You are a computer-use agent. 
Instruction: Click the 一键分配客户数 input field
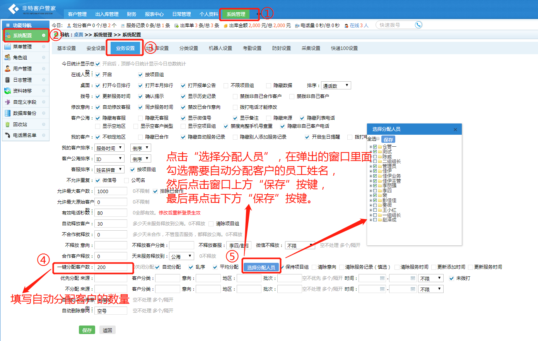tap(111, 267)
